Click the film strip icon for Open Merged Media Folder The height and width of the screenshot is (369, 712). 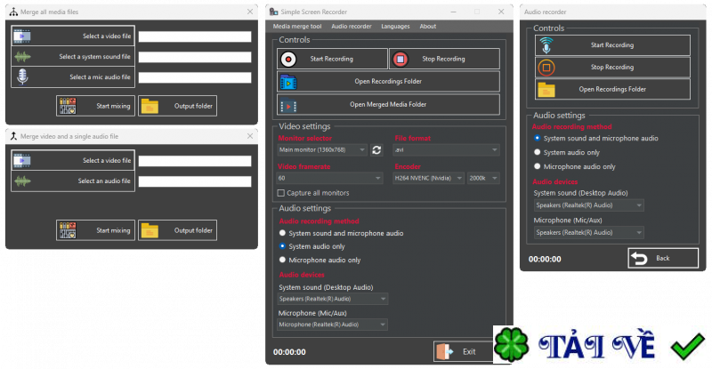(x=288, y=105)
